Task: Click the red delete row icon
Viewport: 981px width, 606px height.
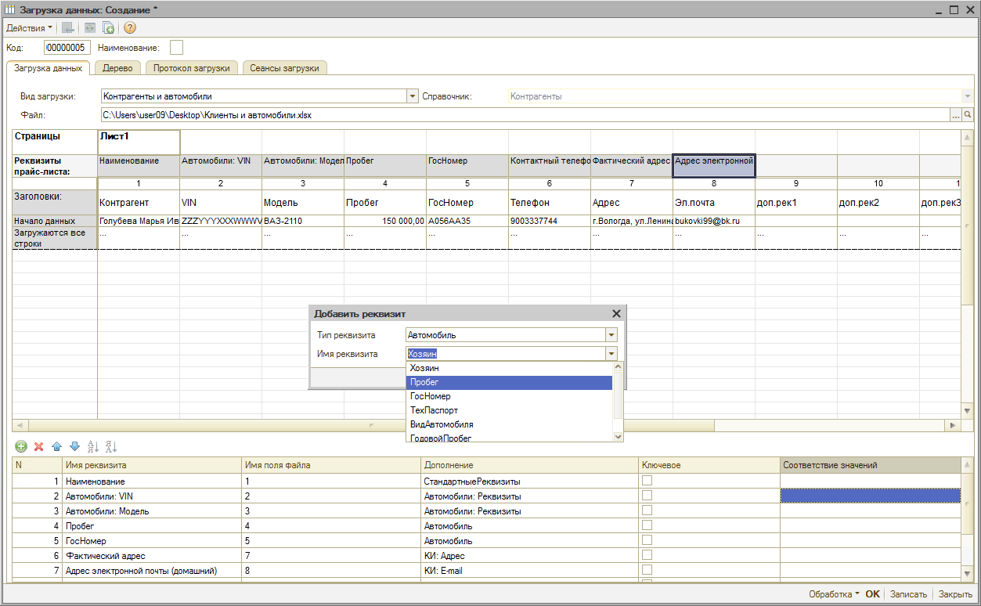Action: coord(38,446)
